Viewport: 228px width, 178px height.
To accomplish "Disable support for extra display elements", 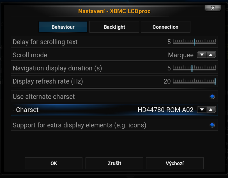I will 212,125.
